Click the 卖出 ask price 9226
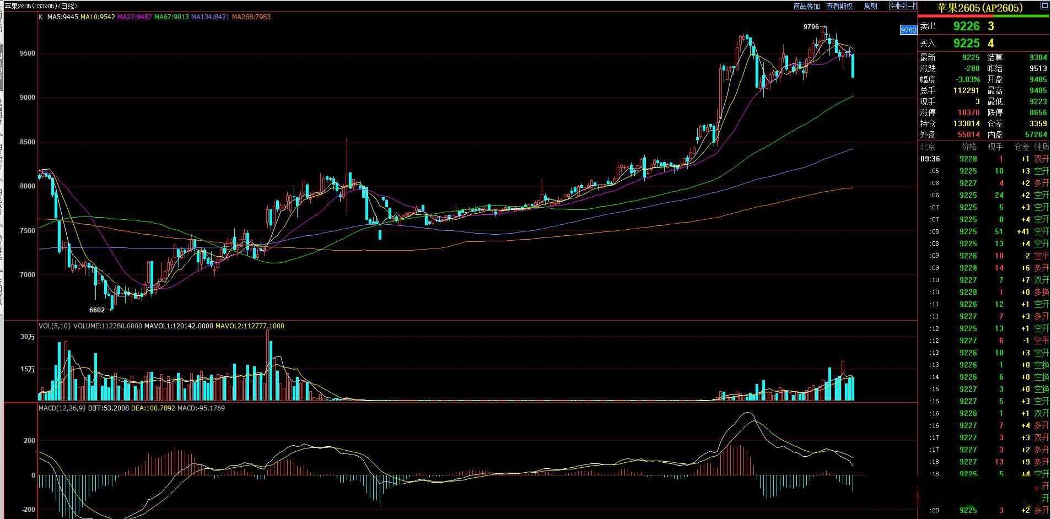This screenshot has height=519, width=1051. tap(967, 26)
